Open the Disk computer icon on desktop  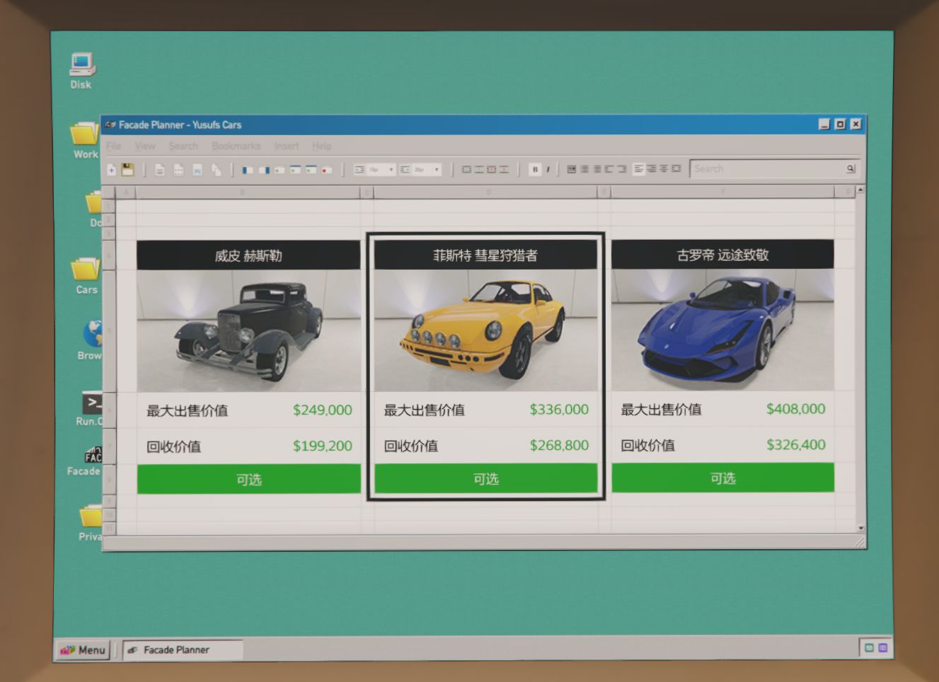(x=81, y=71)
